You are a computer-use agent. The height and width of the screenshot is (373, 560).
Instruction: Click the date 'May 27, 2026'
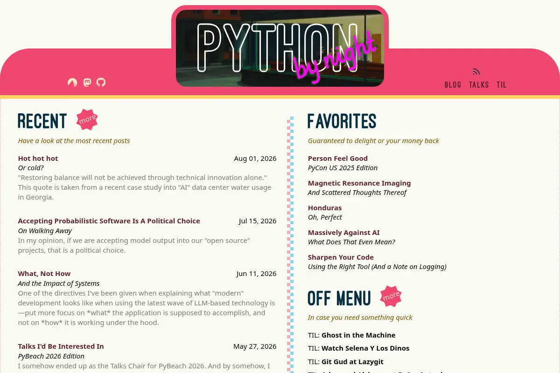[x=255, y=346]
